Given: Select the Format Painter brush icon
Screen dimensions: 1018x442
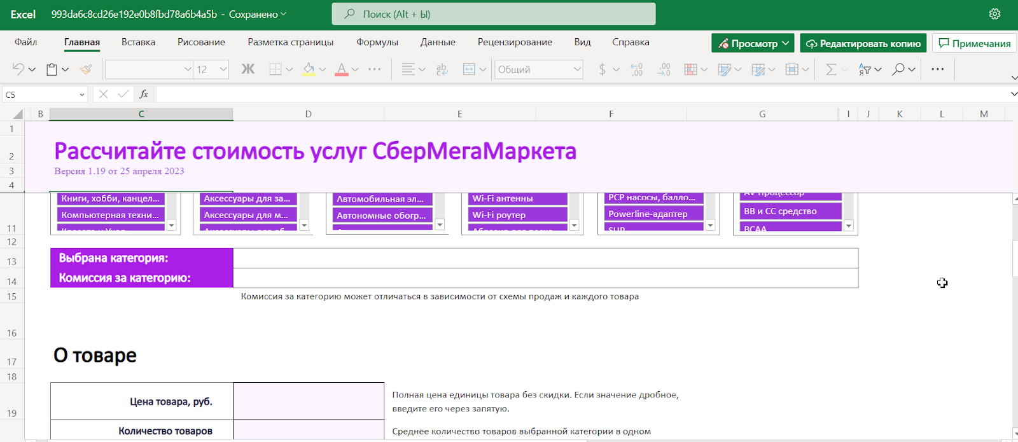Looking at the screenshot, I should pos(86,69).
